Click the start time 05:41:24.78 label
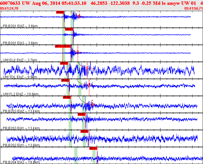This screenshot has height=164, width=203. pos(9,9)
